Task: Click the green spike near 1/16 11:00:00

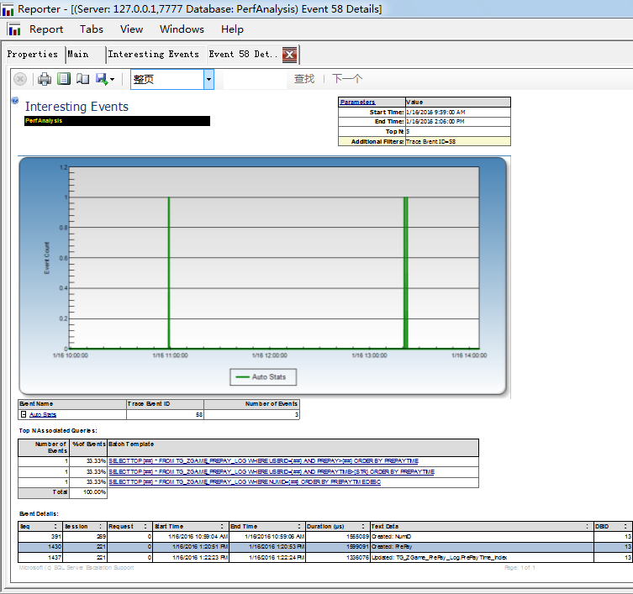Action: (x=169, y=273)
